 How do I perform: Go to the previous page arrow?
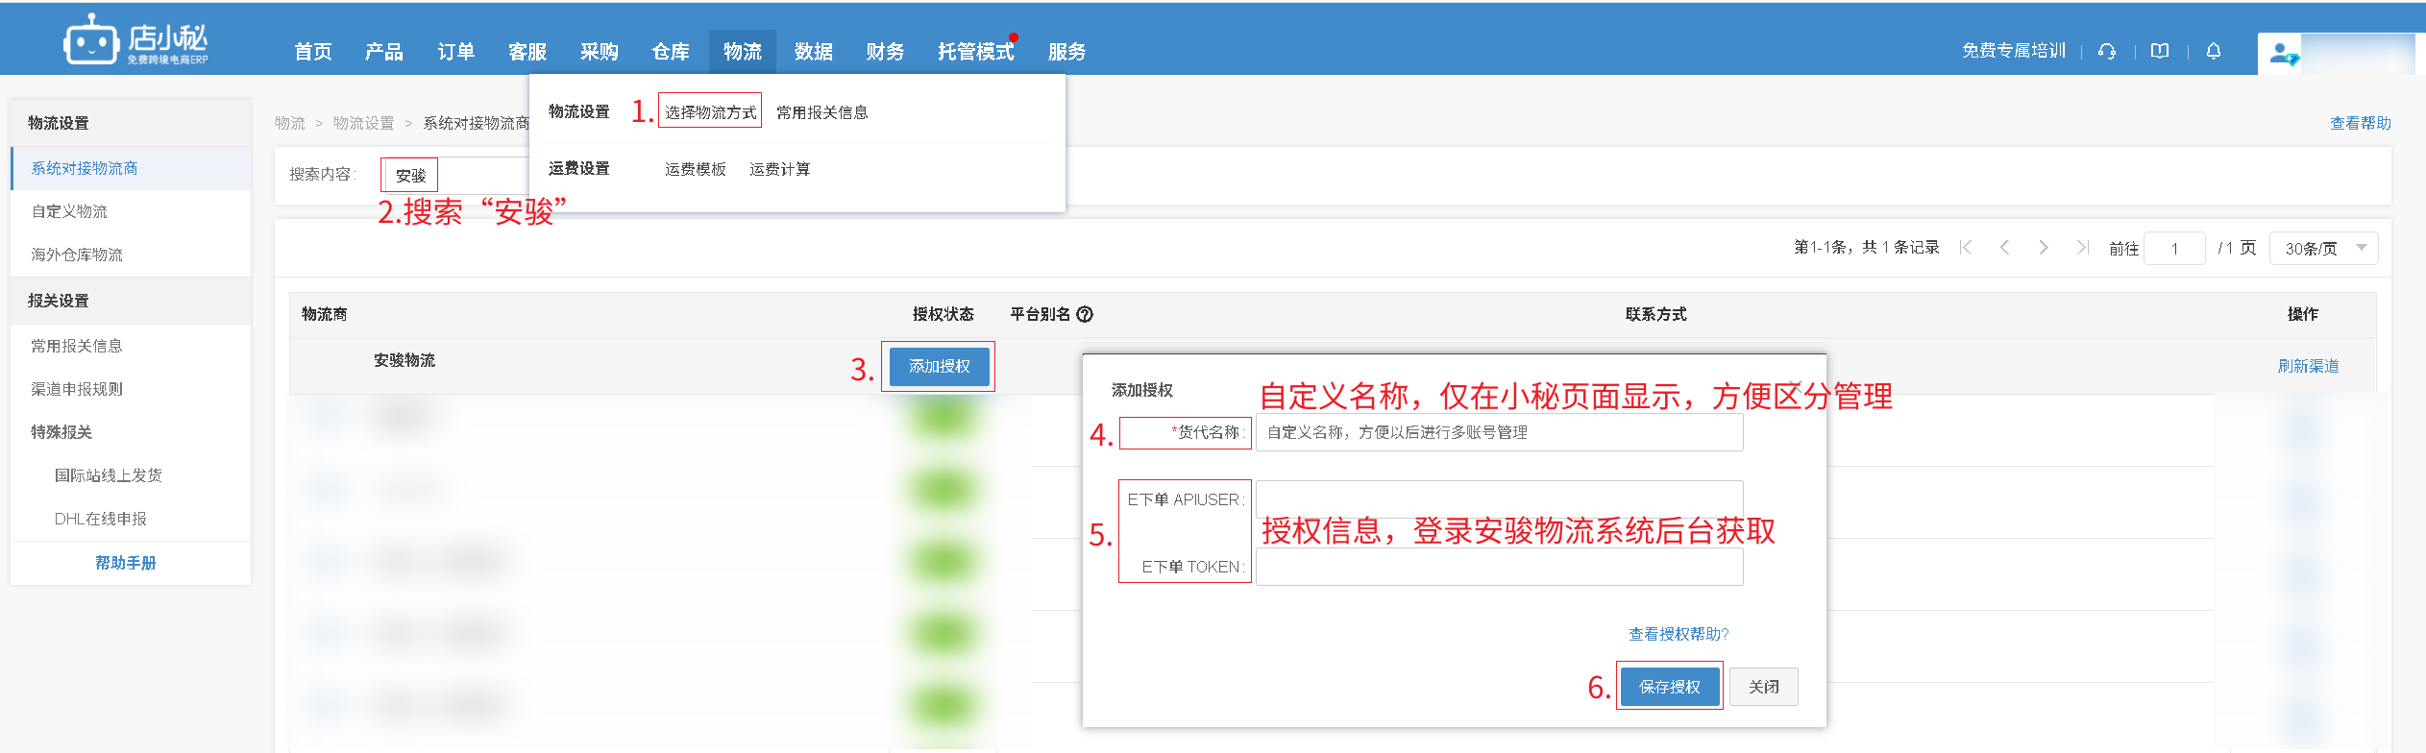tap(2004, 248)
